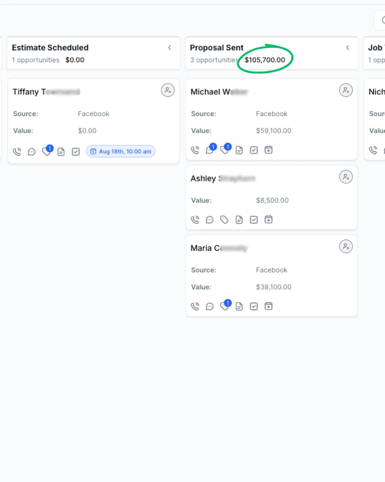Click the calendar icon on Maria's card
The width and height of the screenshot is (385, 482).
(268, 306)
